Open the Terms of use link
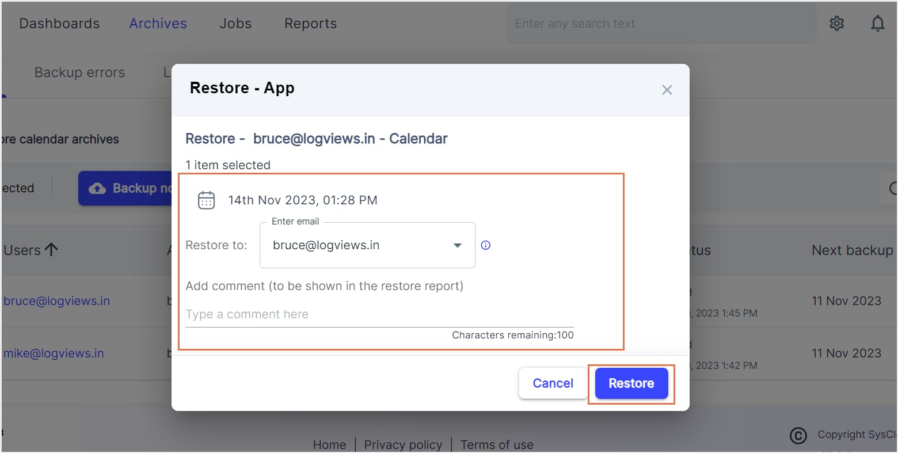 [497, 445]
